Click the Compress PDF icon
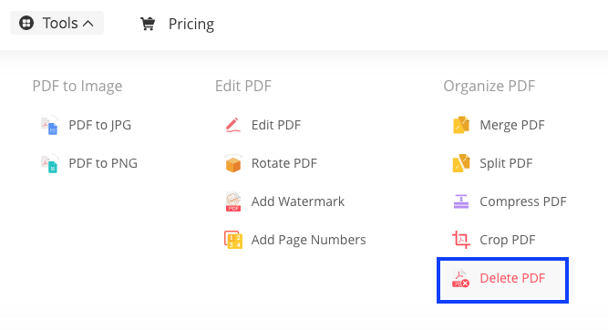 (x=461, y=201)
